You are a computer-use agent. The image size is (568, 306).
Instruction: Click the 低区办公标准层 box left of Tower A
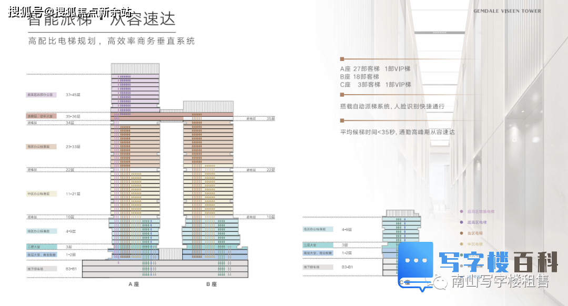point(42,231)
